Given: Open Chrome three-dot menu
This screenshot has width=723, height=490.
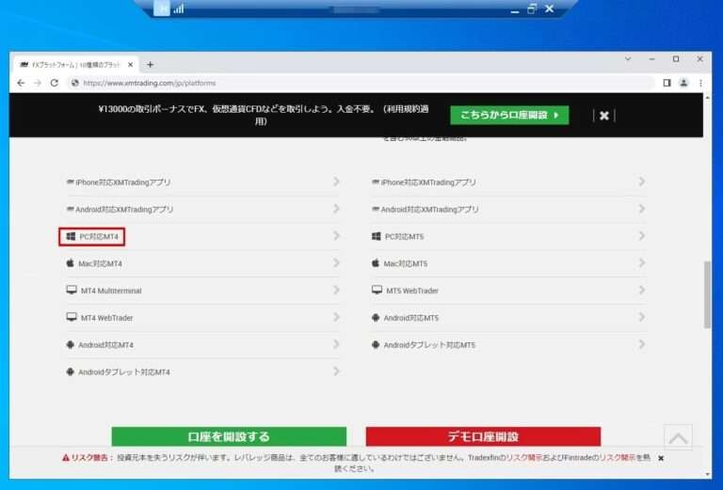Looking at the screenshot, I should pos(700,83).
